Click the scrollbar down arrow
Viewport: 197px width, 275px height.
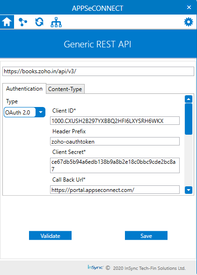189,190
